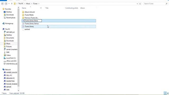Sort by the Title column header
This screenshot has height=95, width=169.
(47, 8)
